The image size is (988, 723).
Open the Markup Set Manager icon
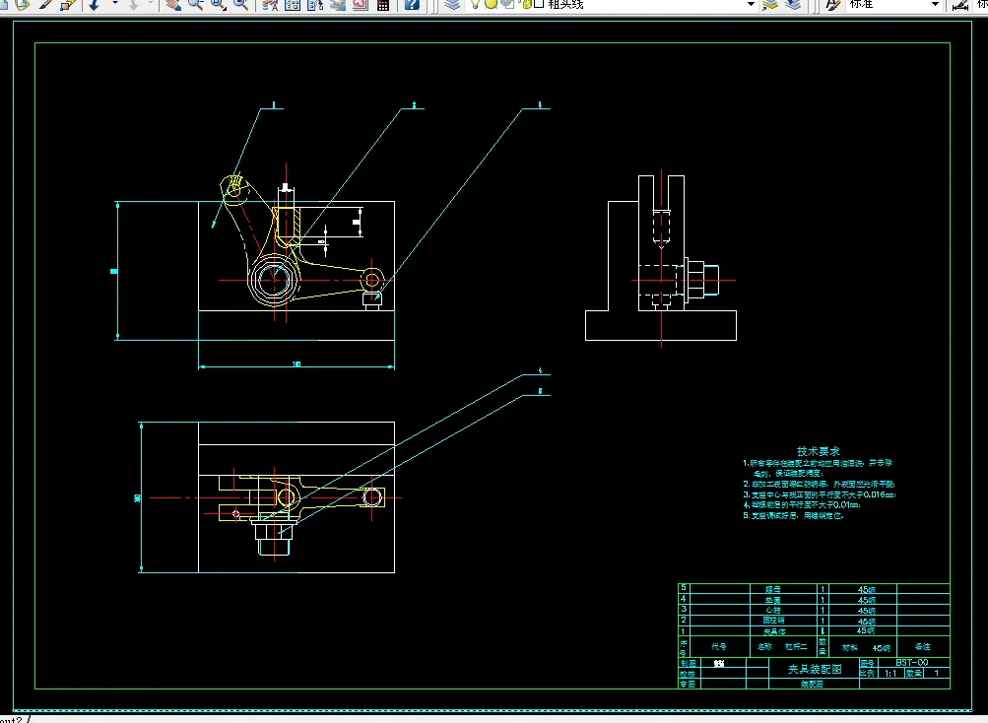point(361,4)
